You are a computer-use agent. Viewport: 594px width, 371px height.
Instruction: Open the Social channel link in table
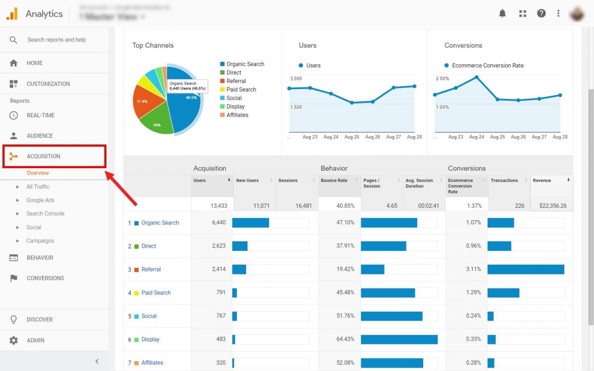(x=149, y=316)
